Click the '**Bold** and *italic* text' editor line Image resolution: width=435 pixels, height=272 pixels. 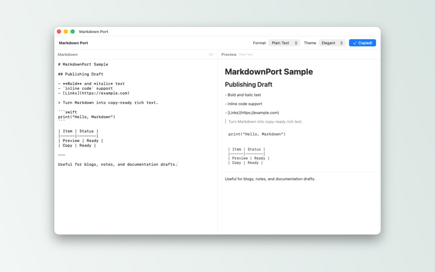click(91, 83)
